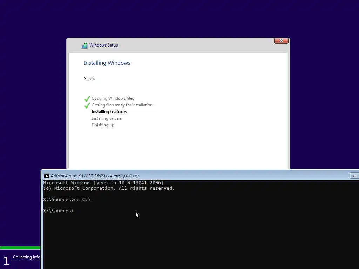Screen dimensions: 359x269
Task: Select the 'Installing drivers' status text
Action: [x=107, y=118]
